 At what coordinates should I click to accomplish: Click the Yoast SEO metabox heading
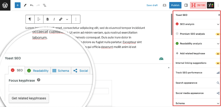pyautogui.click(x=13, y=58)
